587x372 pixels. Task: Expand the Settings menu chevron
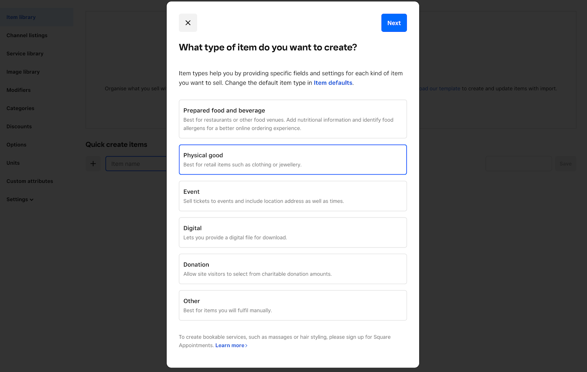pos(32,200)
